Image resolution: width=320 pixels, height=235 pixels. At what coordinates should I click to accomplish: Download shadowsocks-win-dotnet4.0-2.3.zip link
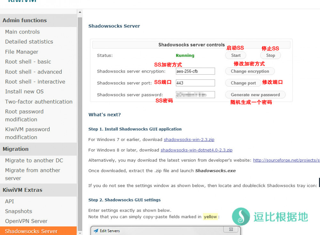(196, 150)
